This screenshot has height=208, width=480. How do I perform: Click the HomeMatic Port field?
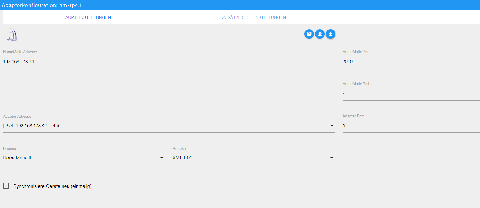point(411,62)
